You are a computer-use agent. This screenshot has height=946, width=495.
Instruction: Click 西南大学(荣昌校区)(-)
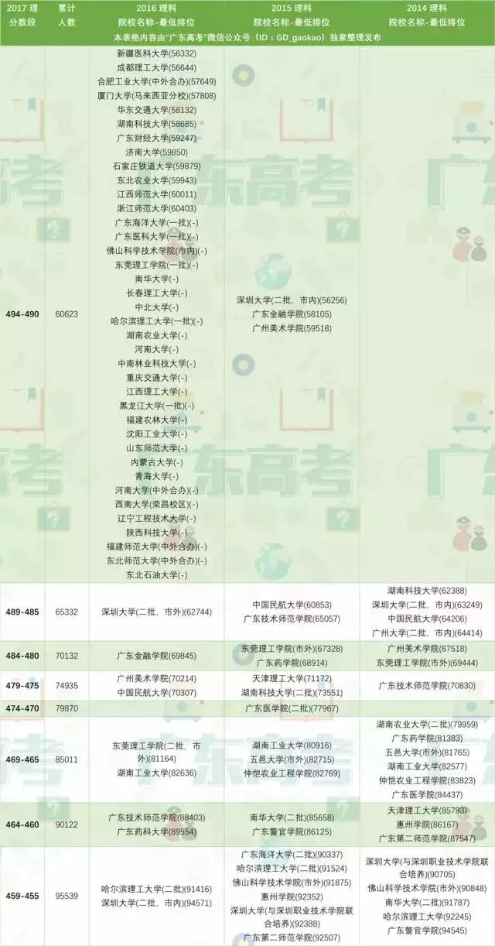156,504
